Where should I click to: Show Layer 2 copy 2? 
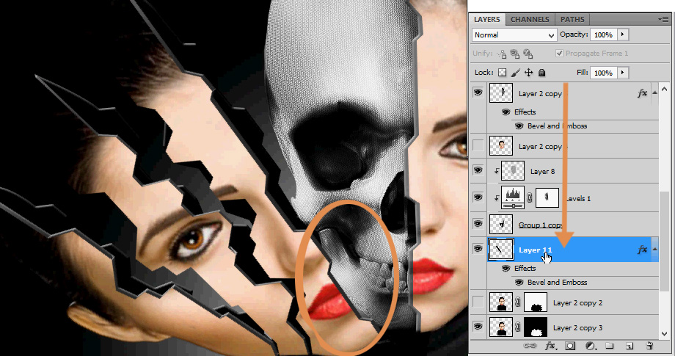[x=478, y=302]
